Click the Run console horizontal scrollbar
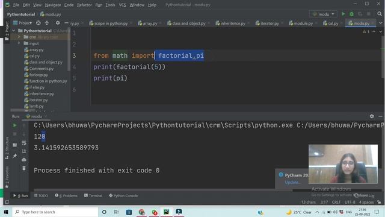 (x=163, y=190)
